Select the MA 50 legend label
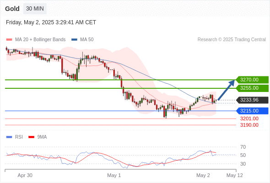 point(87,40)
